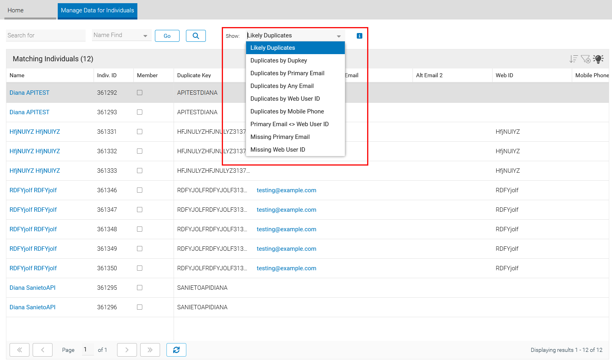This screenshot has width=612, height=363.
Task: Collapse the Show dropdown via its arrow
Action: [x=338, y=36]
